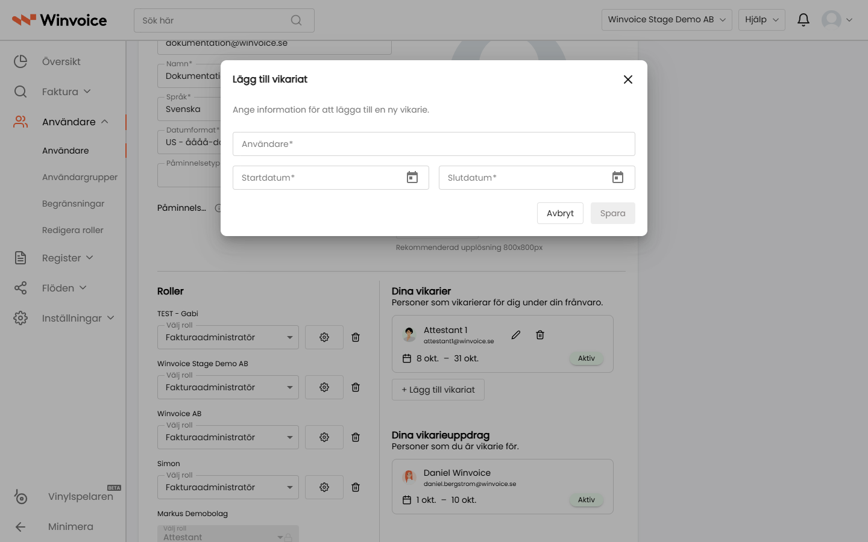Screen dimensions: 868x542
Task: Open the Slutdatum calendar picker icon
Action: 618,178
